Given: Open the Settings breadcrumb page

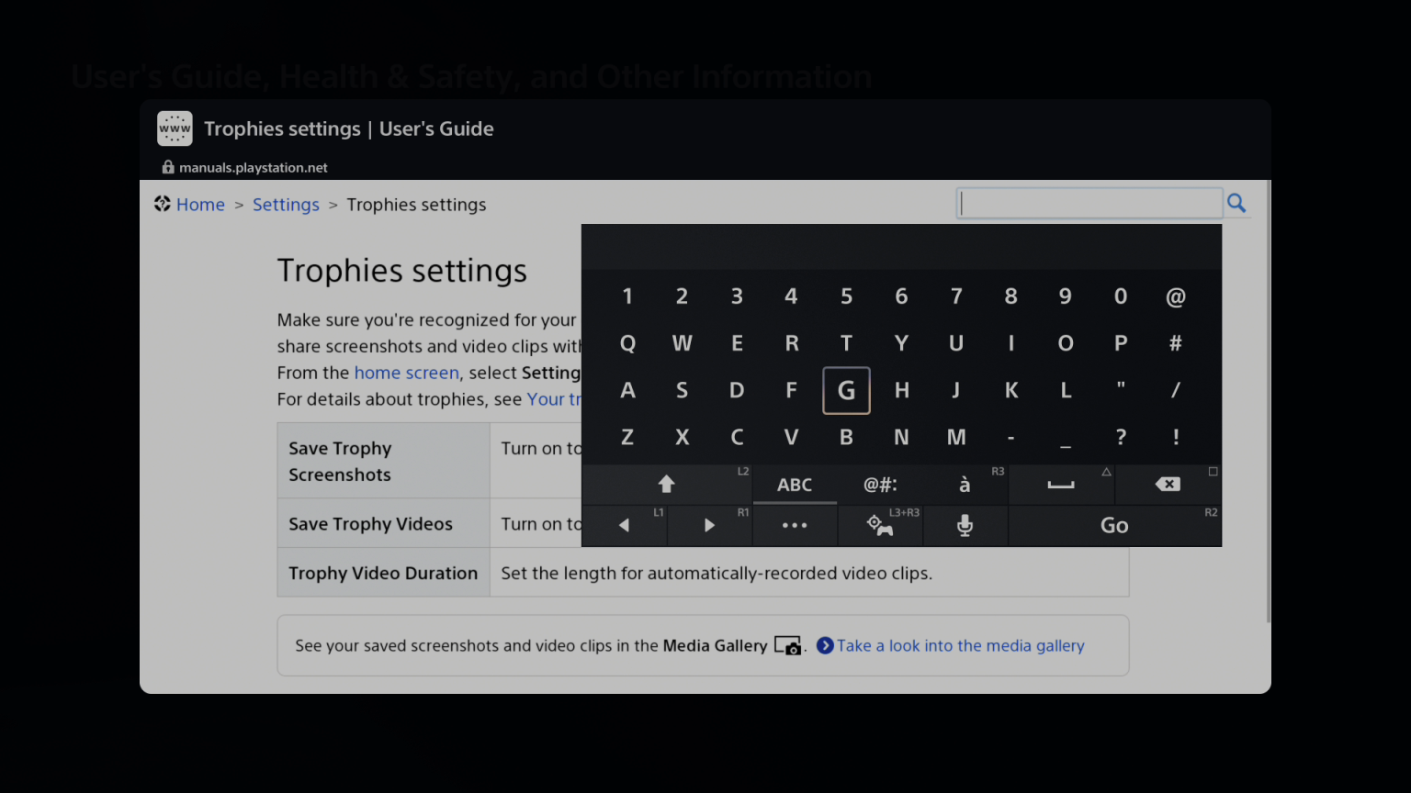Looking at the screenshot, I should click(x=286, y=204).
